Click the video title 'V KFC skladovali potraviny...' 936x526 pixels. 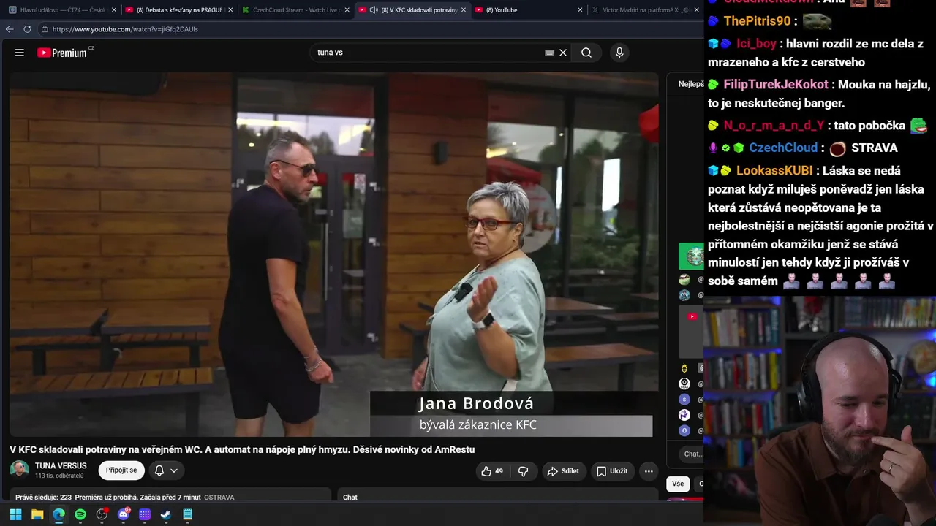[242, 449]
